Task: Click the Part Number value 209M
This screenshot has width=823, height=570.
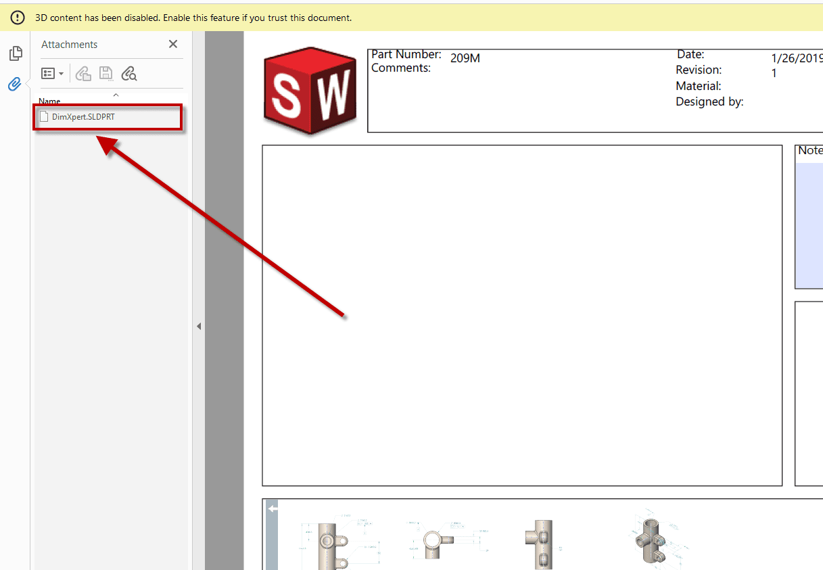Action: (x=465, y=58)
